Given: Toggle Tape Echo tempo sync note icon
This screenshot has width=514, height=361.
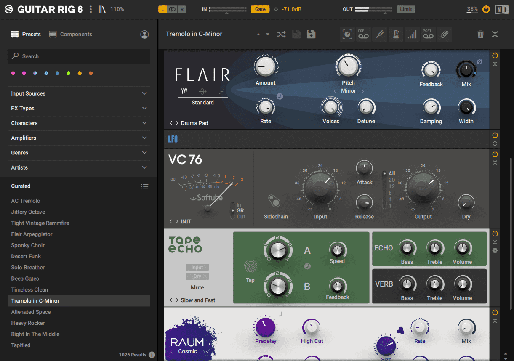Looking at the screenshot, I should 307,266.
